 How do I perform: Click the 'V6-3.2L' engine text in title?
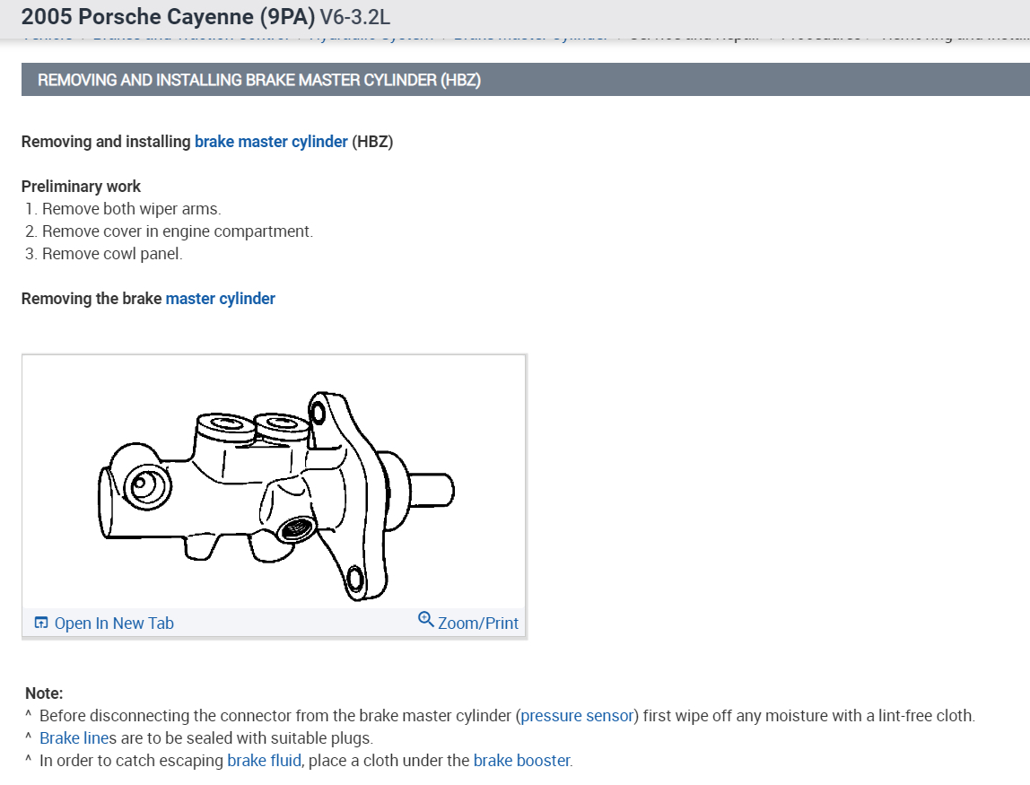(x=354, y=16)
